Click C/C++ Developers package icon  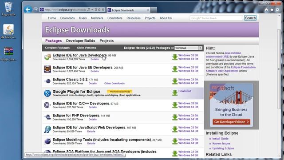(47, 105)
